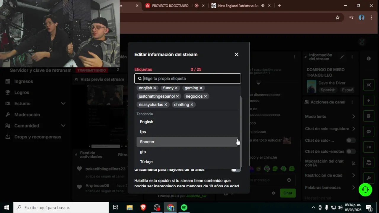Open the Modo lento setting
The width and height of the screenshot is (379, 213).
coord(330,117)
